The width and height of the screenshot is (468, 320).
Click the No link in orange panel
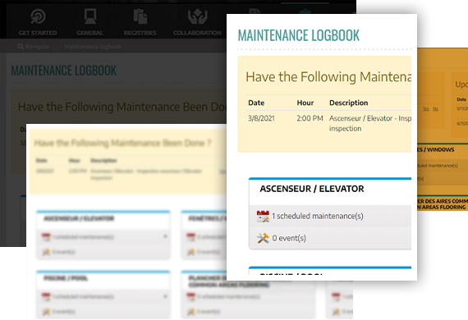[x=435, y=109]
